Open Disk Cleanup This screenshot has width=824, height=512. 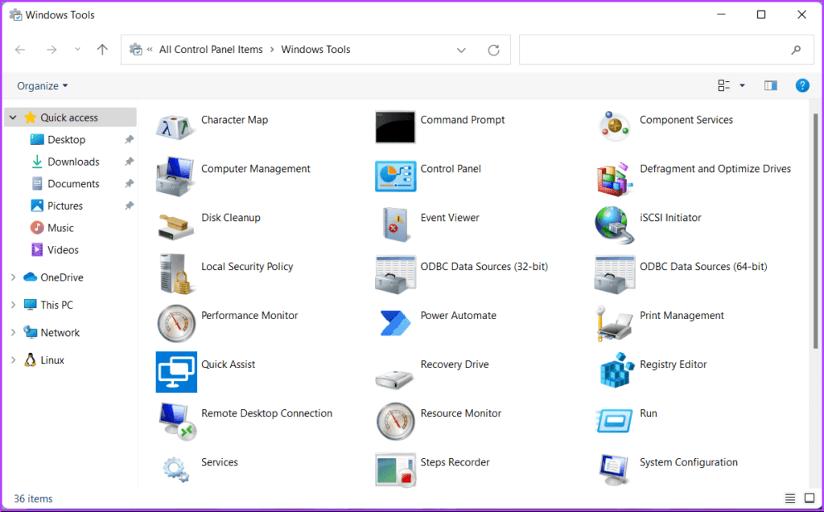click(x=230, y=217)
